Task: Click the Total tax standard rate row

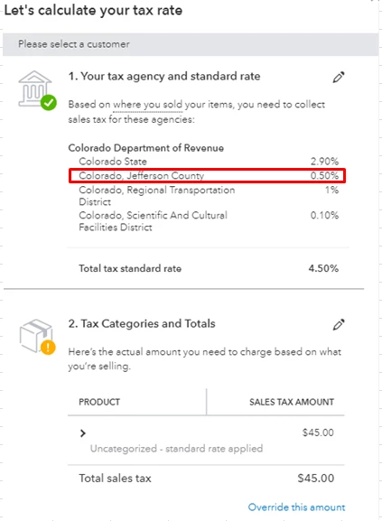Action: [x=209, y=268]
